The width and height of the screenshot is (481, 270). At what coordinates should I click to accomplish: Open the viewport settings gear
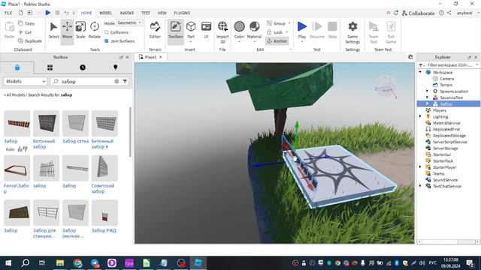[x=410, y=57]
